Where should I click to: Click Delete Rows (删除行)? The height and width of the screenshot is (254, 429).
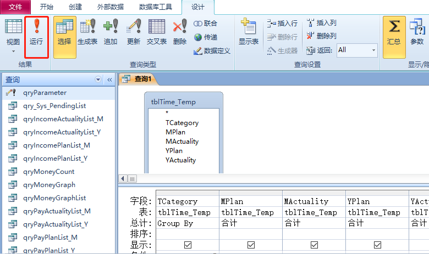pyautogui.click(x=282, y=37)
